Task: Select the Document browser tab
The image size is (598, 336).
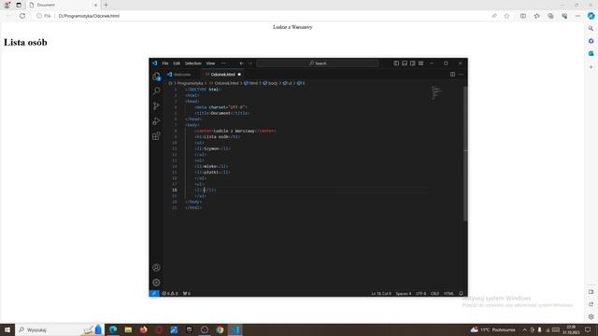Action: pyautogui.click(x=63, y=5)
